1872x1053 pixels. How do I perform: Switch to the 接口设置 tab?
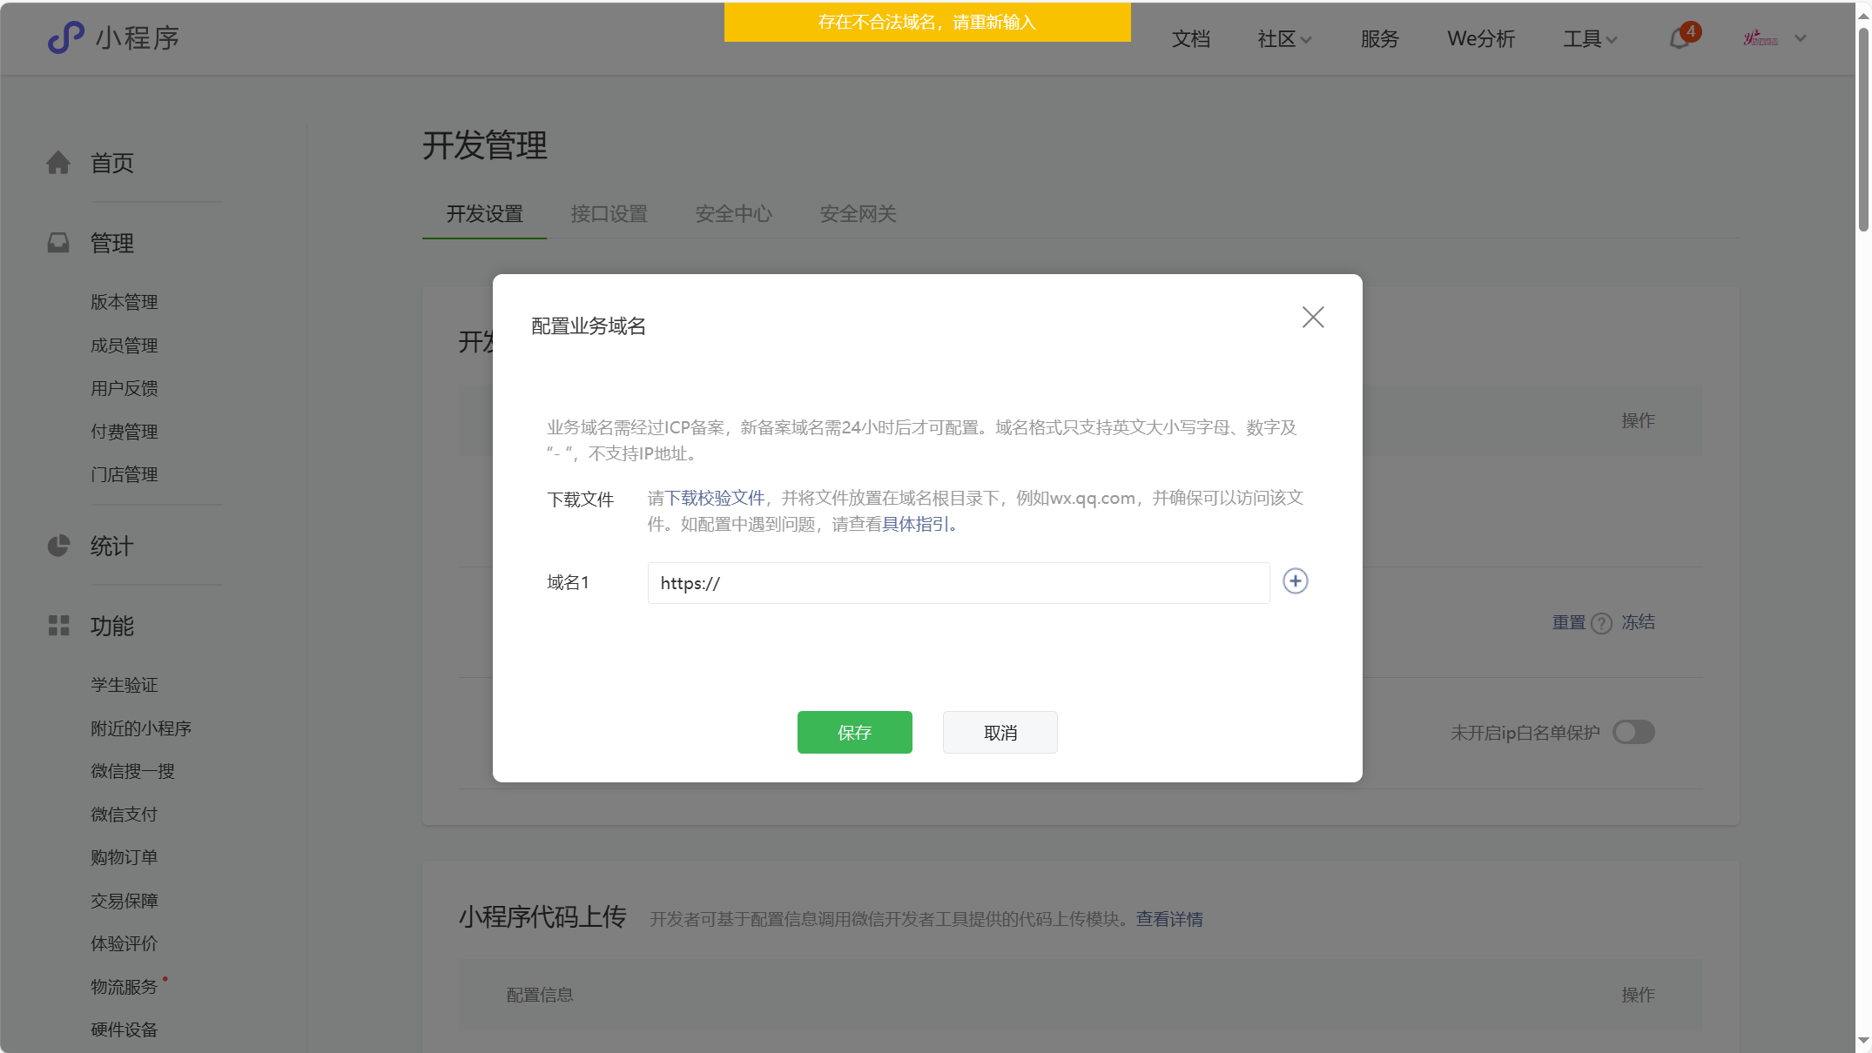(x=609, y=214)
